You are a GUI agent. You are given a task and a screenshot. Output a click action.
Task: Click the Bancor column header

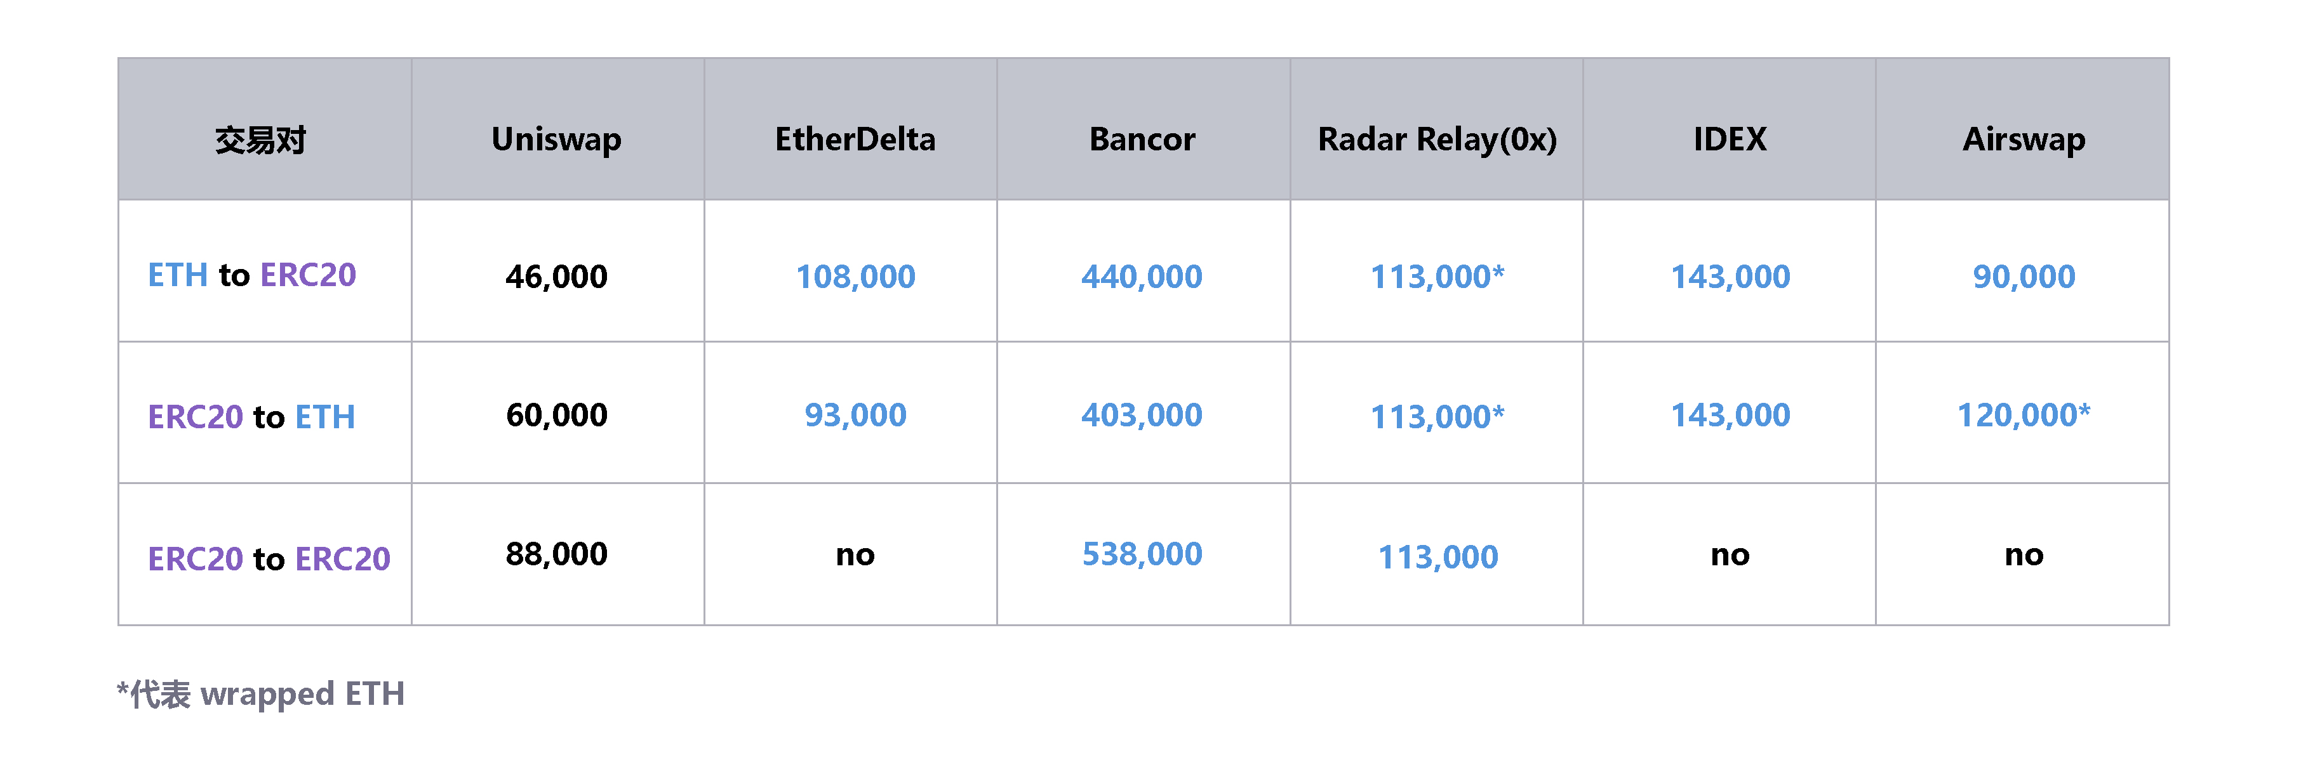coord(1142,140)
